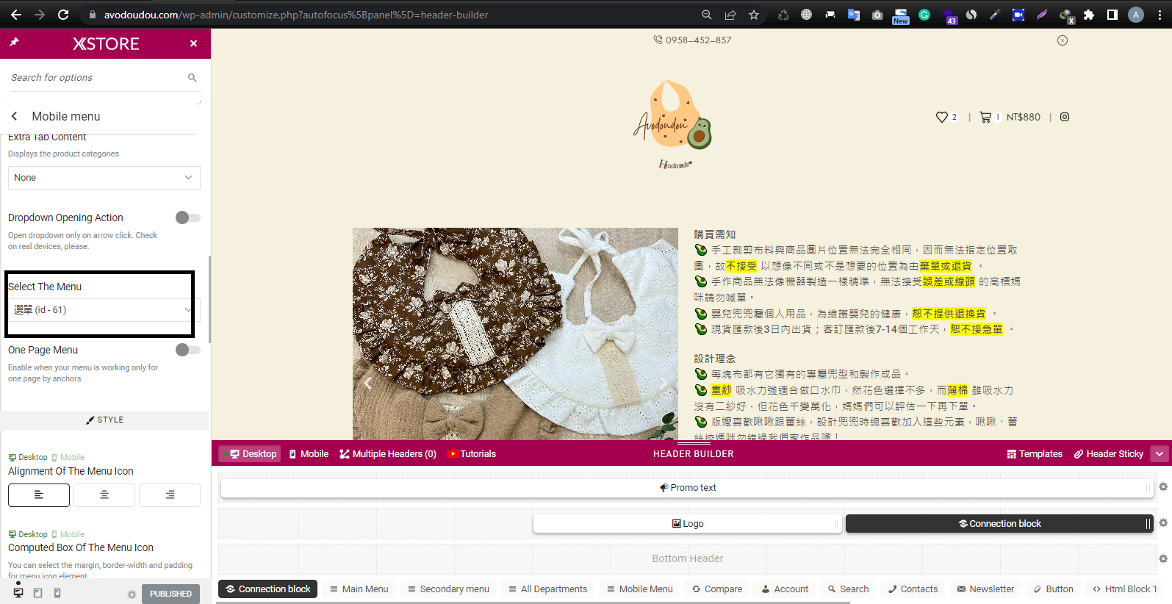Screen dimensions: 1172x604
Task: Open settings gear for the main header row
Action: [1163, 522]
